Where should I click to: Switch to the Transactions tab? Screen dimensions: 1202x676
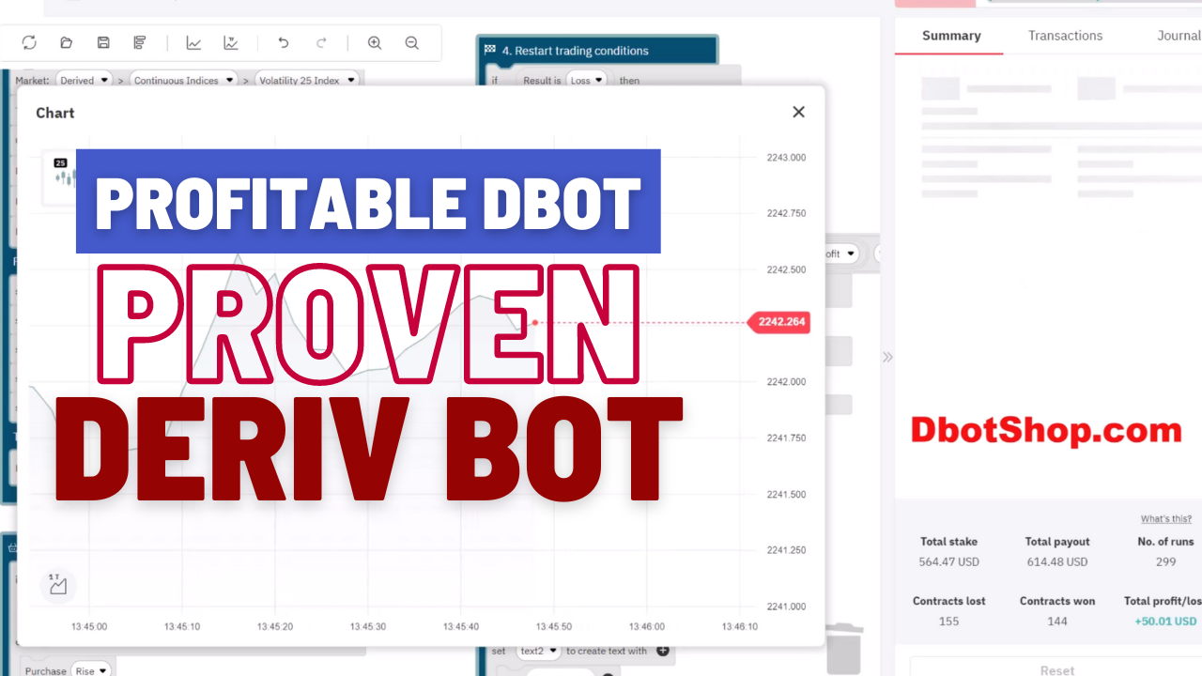tap(1065, 36)
